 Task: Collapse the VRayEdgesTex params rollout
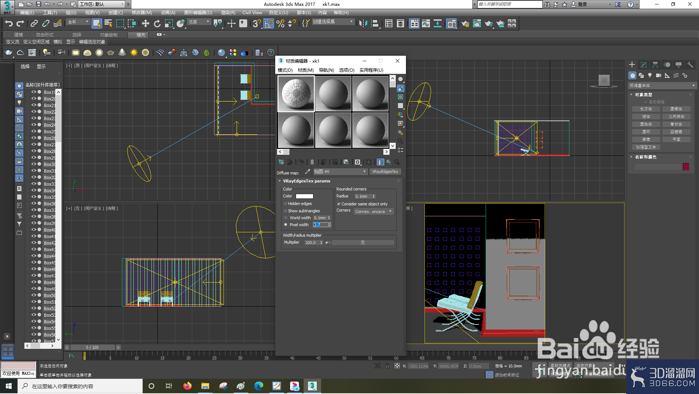280,181
